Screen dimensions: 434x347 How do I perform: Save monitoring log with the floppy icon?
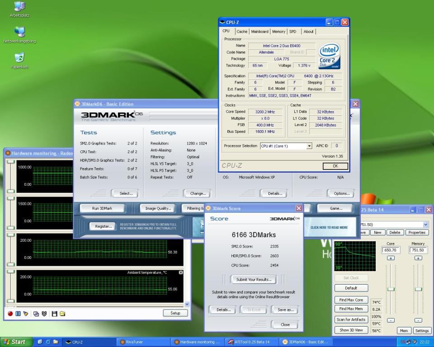(x=54, y=314)
